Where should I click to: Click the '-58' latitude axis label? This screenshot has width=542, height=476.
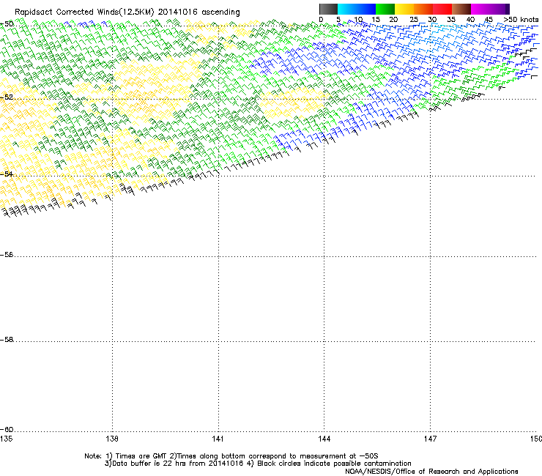point(7,340)
